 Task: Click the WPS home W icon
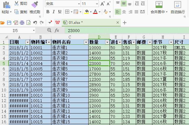point(58,22)
